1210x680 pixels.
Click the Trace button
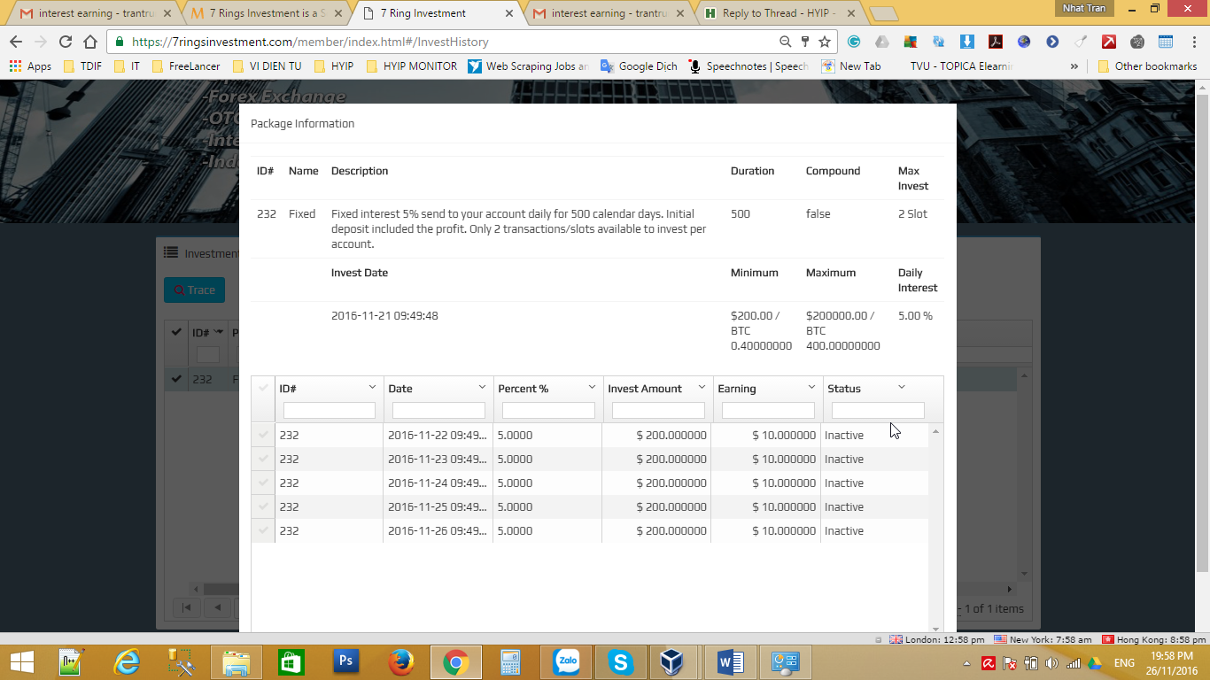point(194,290)
